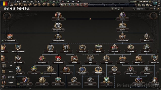The image size is (161, 90).
Task: Decrease game speed with top-right minus button
Action: point(135,1)
